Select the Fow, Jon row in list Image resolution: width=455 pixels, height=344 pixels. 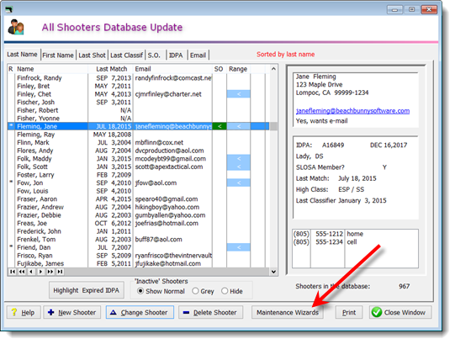tap(139, 183)
